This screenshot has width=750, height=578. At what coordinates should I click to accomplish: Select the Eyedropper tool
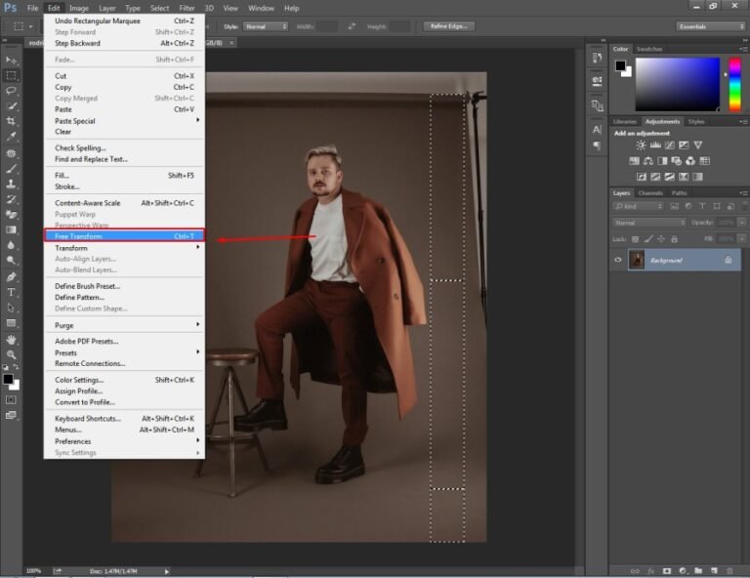click(11, 137)
